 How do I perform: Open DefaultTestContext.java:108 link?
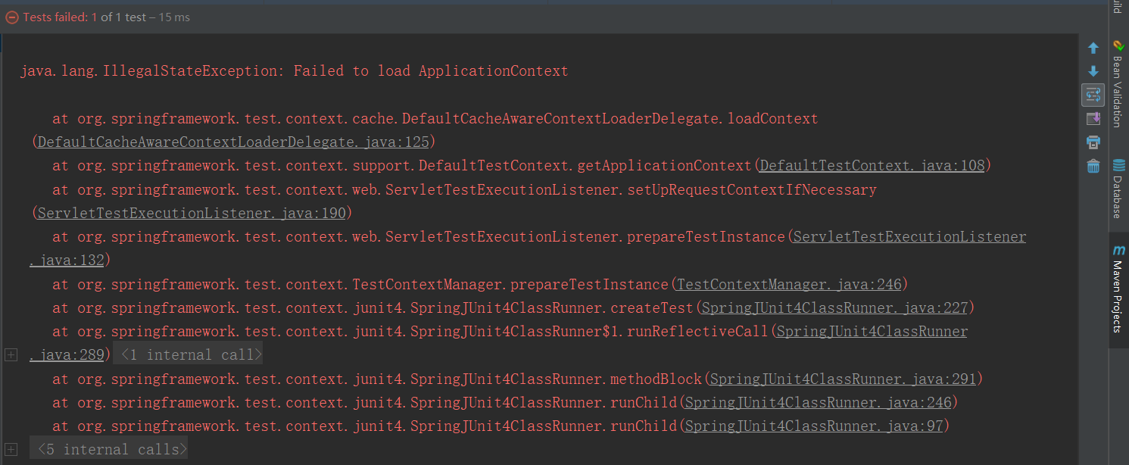pyautogui.click(x=872, y=165)
